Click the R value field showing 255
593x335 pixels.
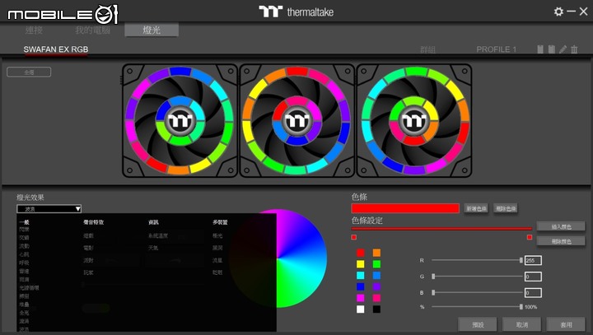[x=533, y=260]
